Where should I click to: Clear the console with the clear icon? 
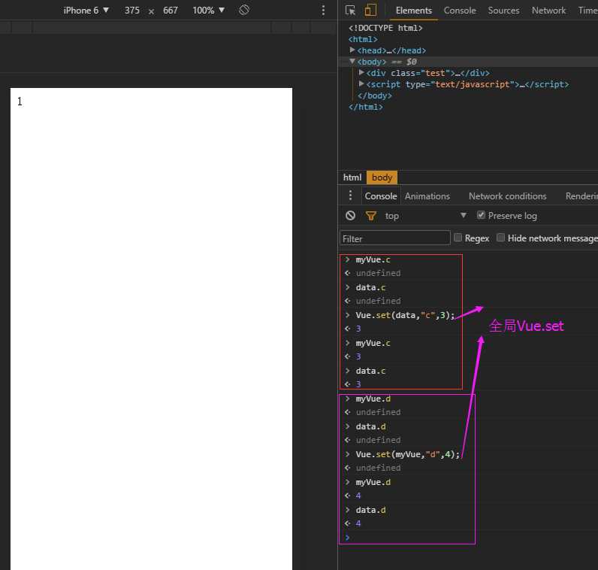(x=350, y=216)
